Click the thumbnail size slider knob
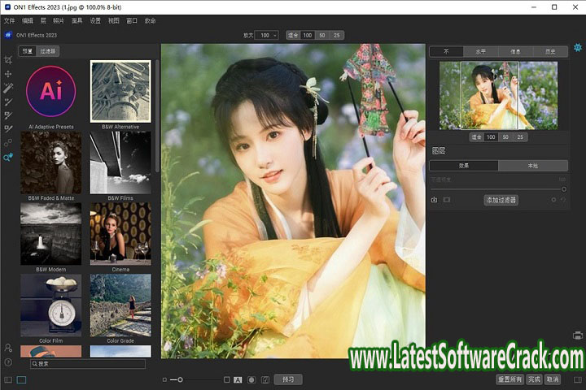The width and height of the screenshot is (586, 390). (x=180, y=379)
